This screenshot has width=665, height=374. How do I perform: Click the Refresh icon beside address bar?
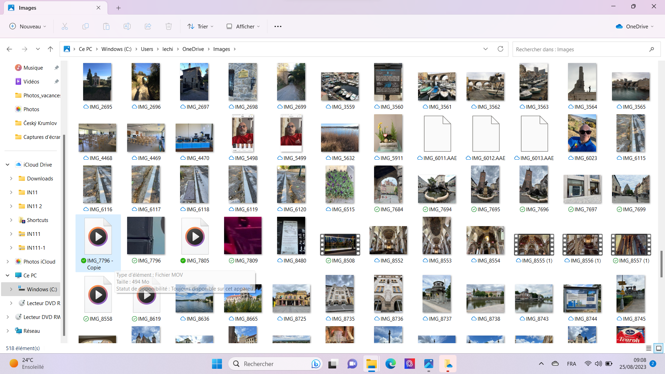pyautogui.click(x=500, y=49)
